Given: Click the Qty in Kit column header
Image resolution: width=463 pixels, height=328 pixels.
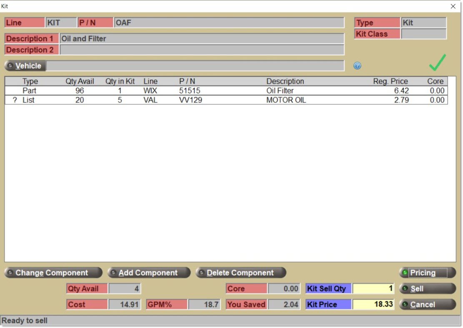Looking at the screenshot, I should click(x=120, y=81).
